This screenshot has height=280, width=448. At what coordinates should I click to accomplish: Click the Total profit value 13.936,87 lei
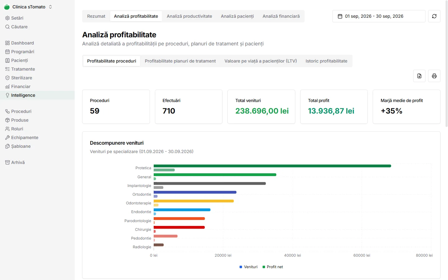[331, 111]
